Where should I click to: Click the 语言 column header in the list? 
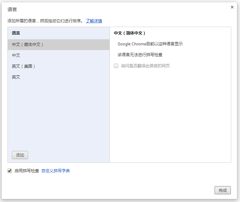point(16,33)
